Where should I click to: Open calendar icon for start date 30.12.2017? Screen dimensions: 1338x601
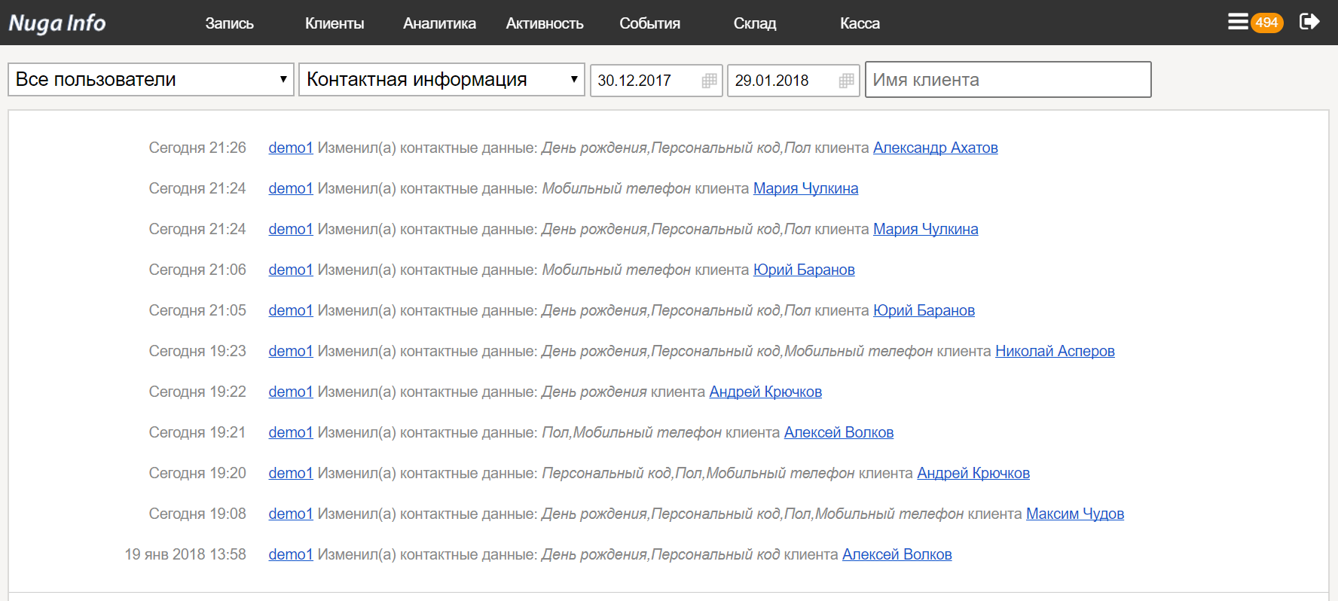click(709, 81)
